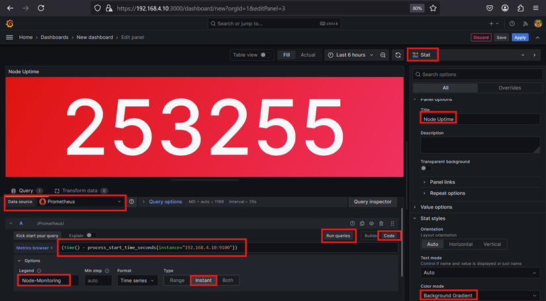The height and width of the screenshot is (301, 546).
Task: Expand Query options
Action: [x=165, y=201]
